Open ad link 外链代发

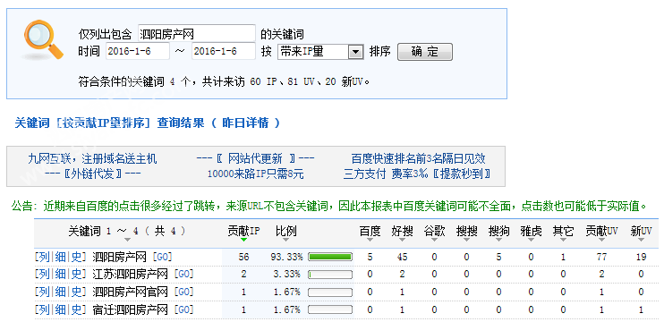(92, 174)
